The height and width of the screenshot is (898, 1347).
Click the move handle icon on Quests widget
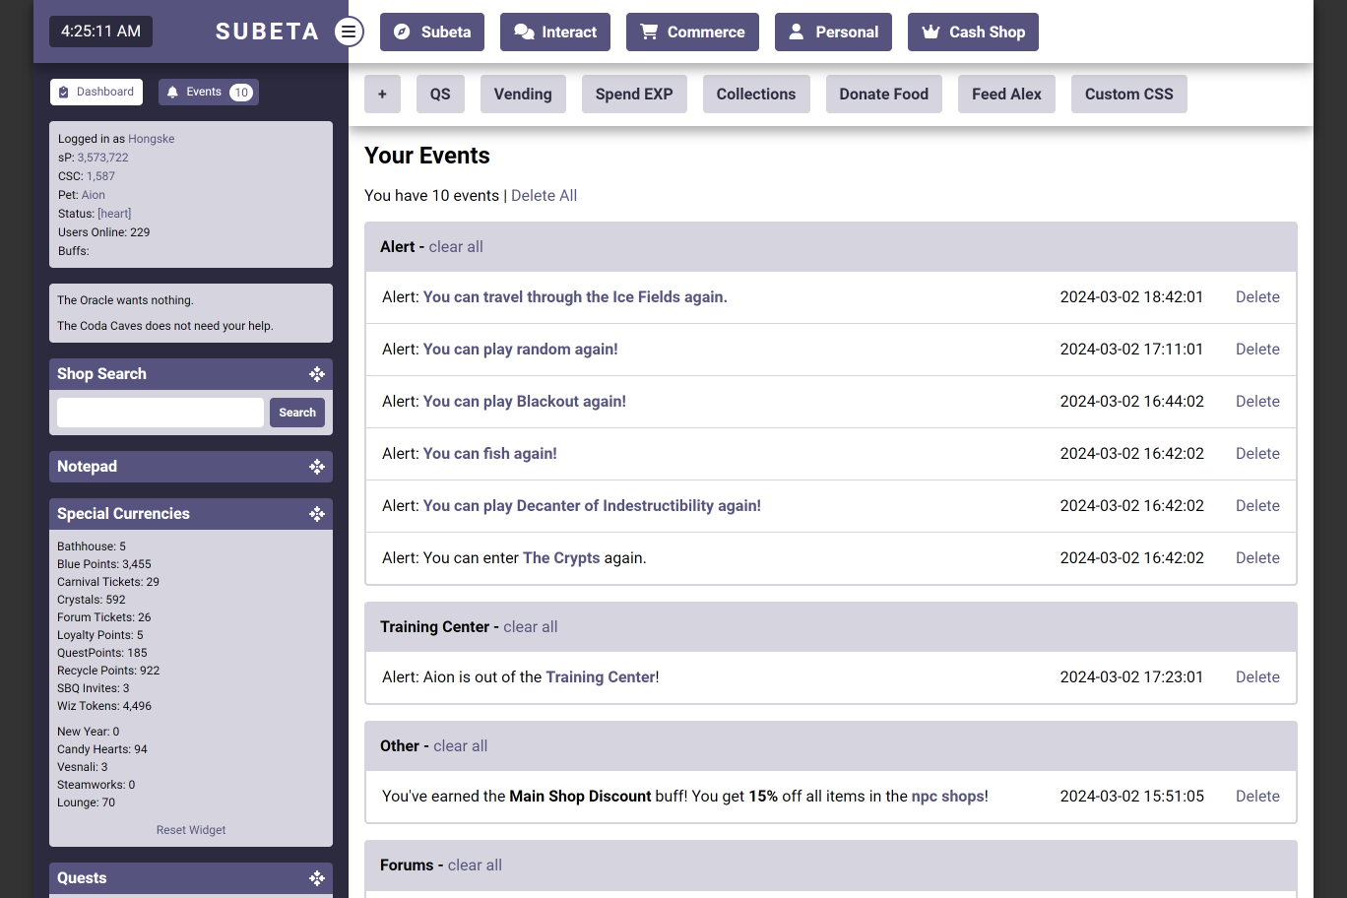tap(316, 878)
